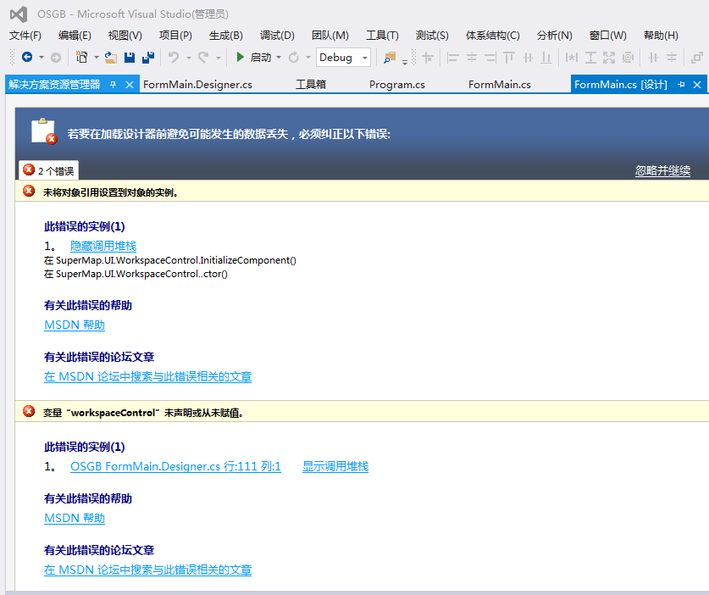Image resolution: width=709 pixels, height=595 pixels.
Task: Switch to the 工具箱 tab
Action: click(x=311, y=84)
